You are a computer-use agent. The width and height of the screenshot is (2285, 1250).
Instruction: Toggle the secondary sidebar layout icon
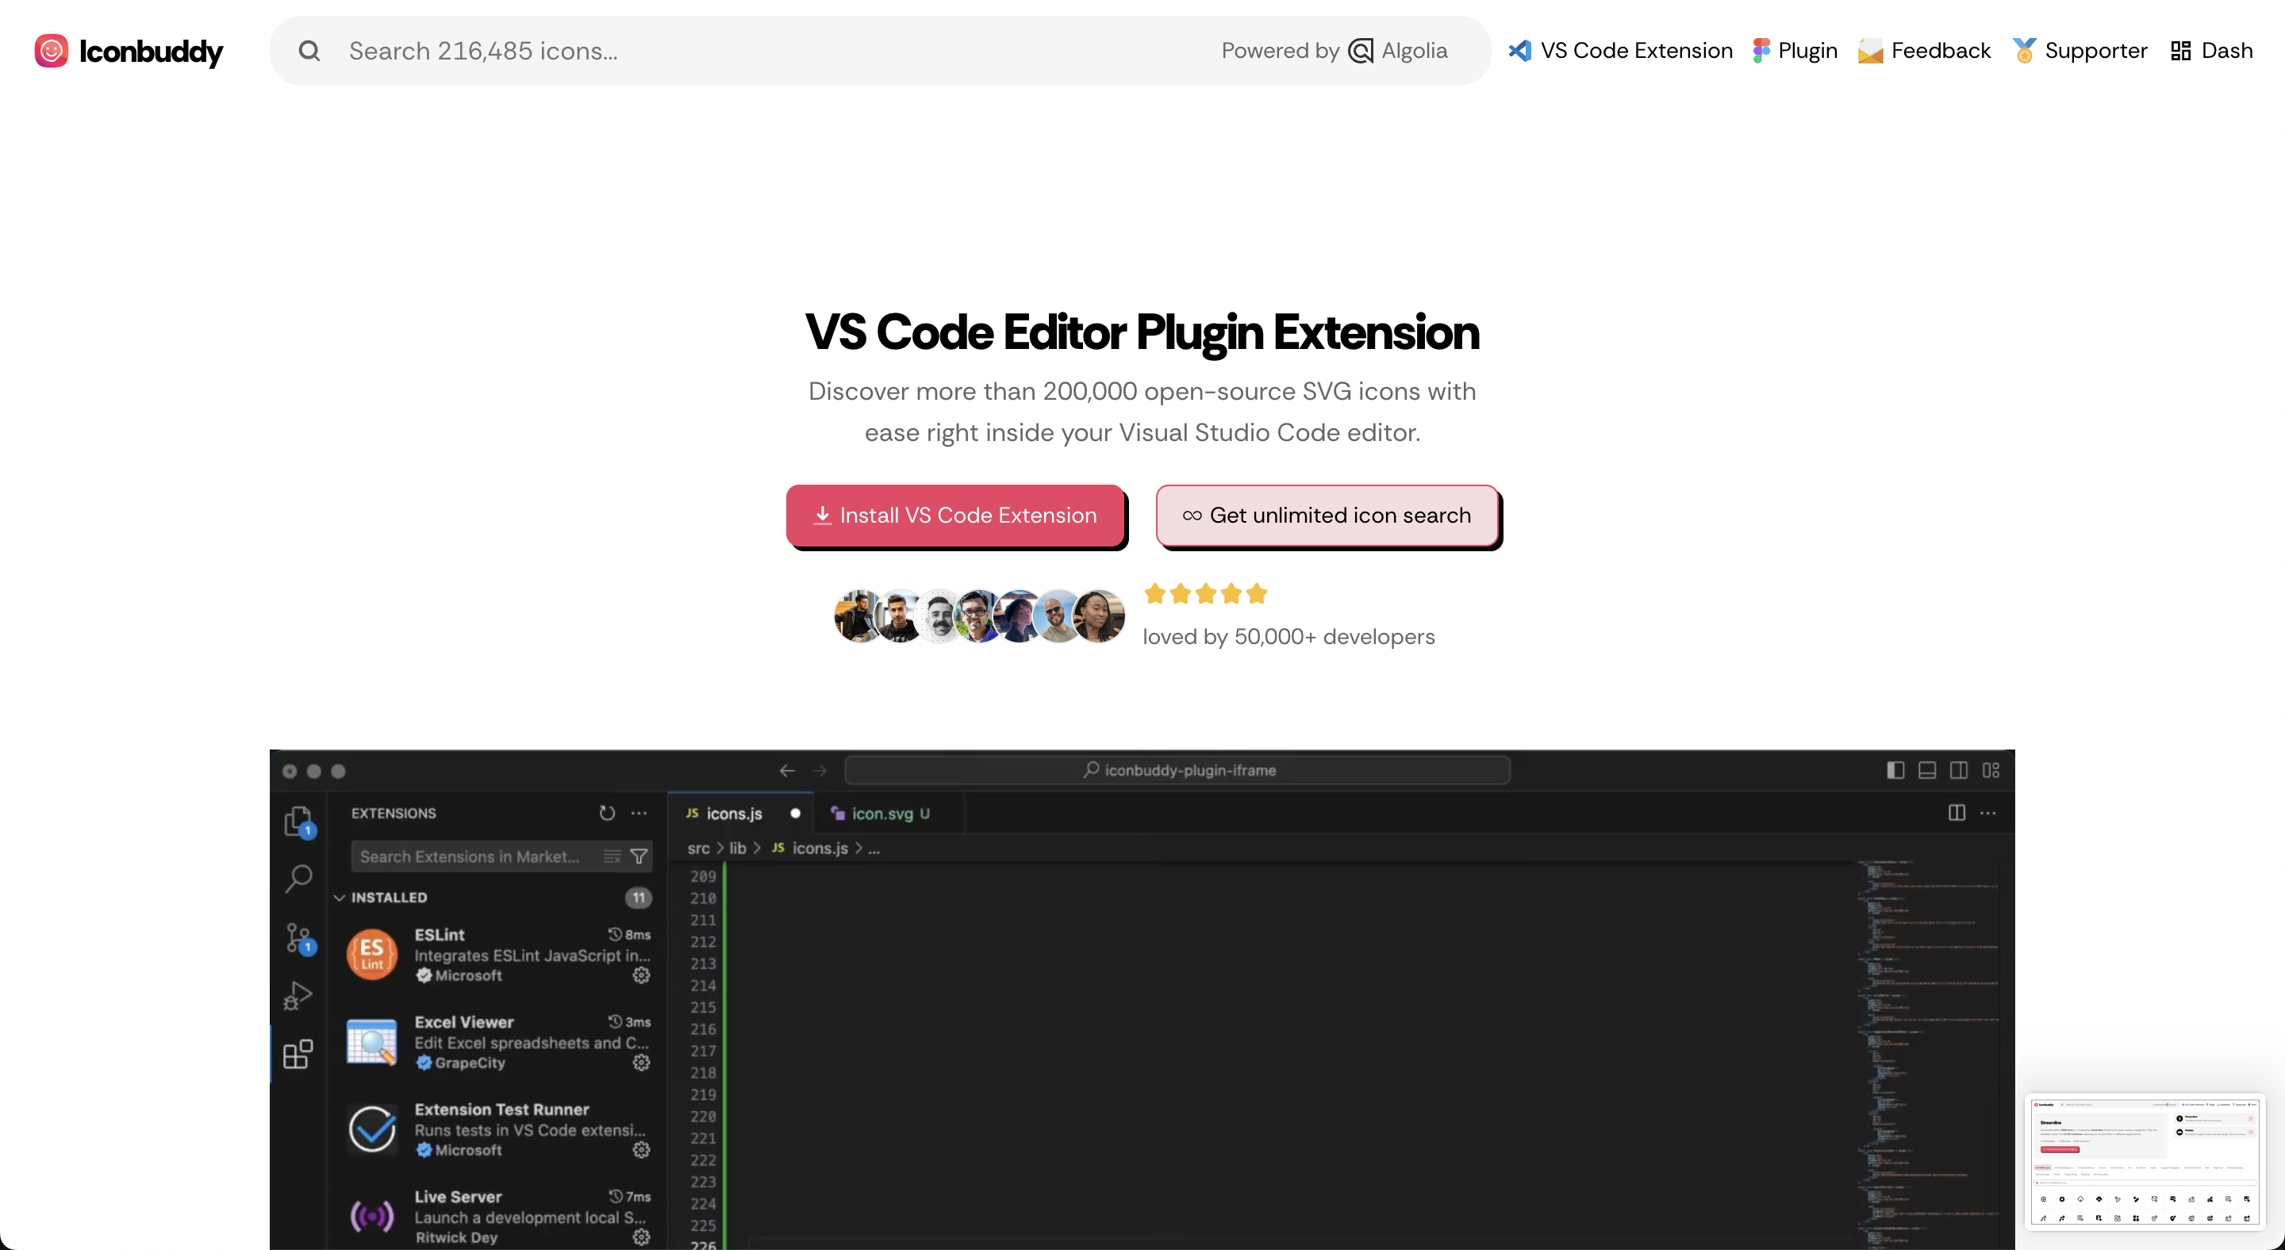(x=1959, y=770)
